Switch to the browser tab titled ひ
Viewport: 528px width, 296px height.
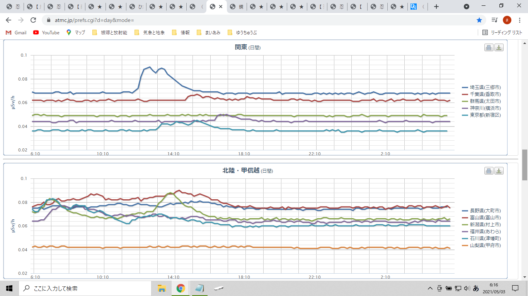pos(136,7)
